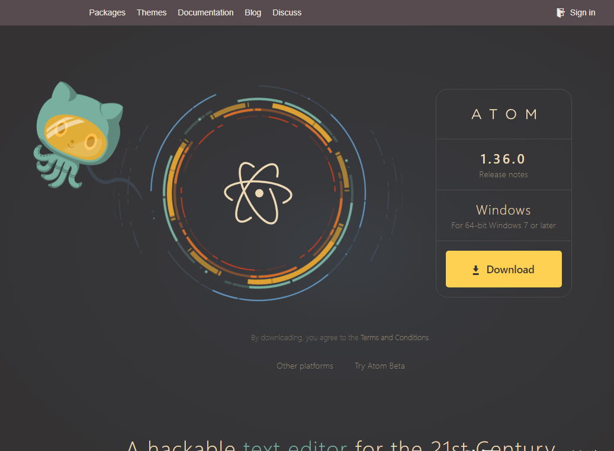Open the Release notes link
Screen dimensions: 614x451
pyautogui.click(x=503, y=174)
